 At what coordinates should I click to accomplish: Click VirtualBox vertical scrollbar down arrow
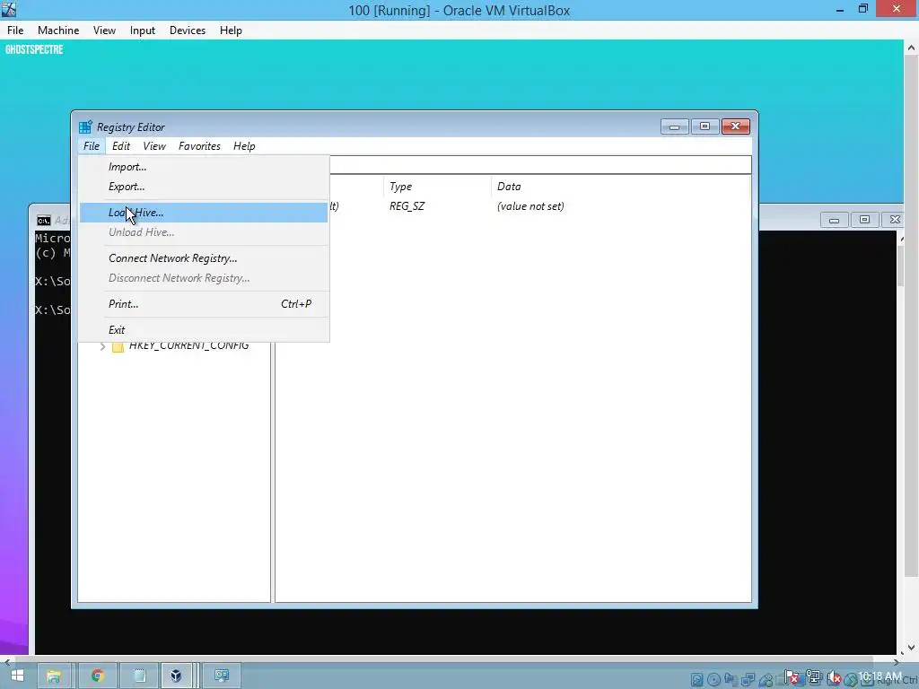(912, 648)
